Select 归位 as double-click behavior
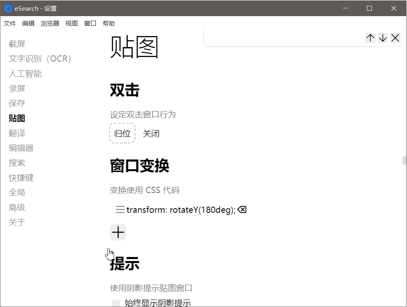Screen dimensions: 407x307 [122, 133]
